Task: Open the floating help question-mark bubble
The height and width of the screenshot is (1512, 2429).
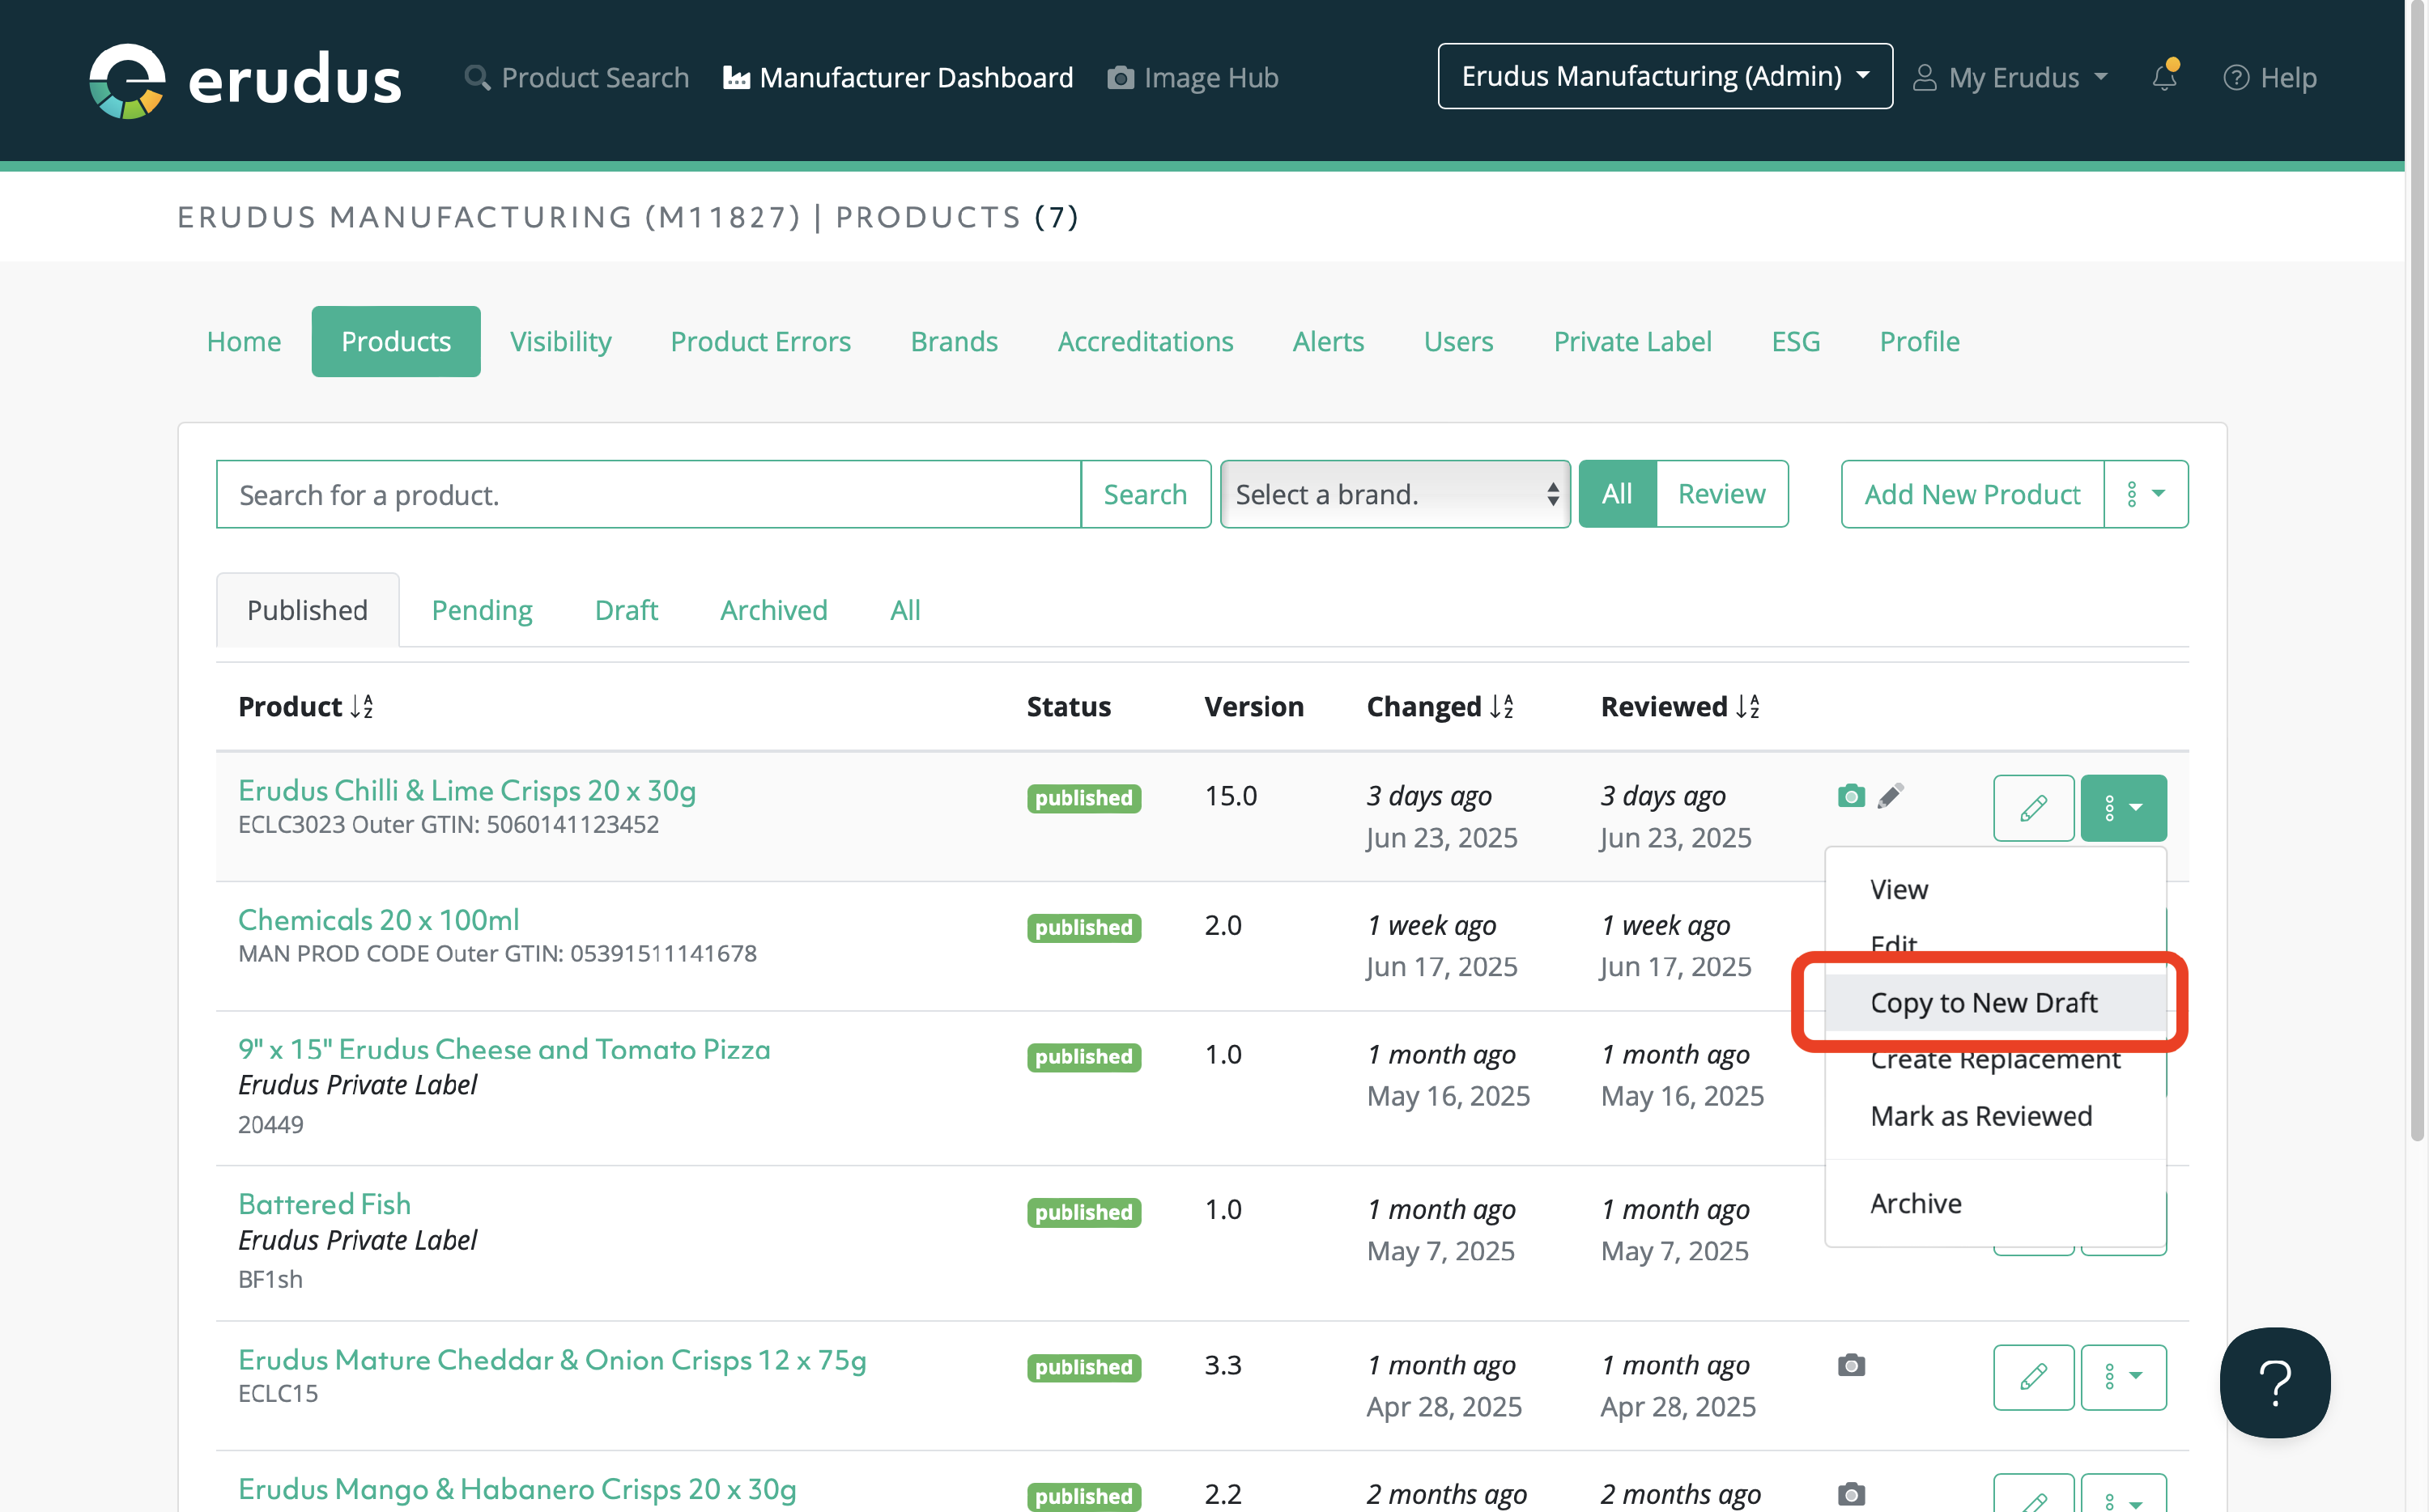Action: (x=2274, y=1382)
